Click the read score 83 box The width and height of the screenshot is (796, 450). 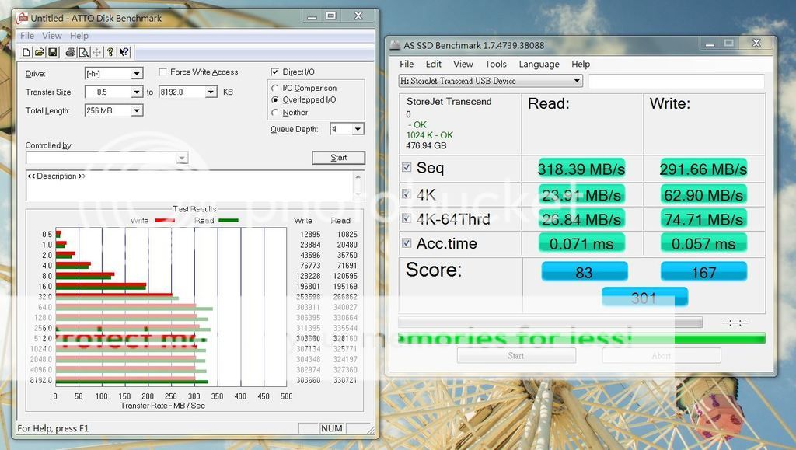[x=585, y=272]
